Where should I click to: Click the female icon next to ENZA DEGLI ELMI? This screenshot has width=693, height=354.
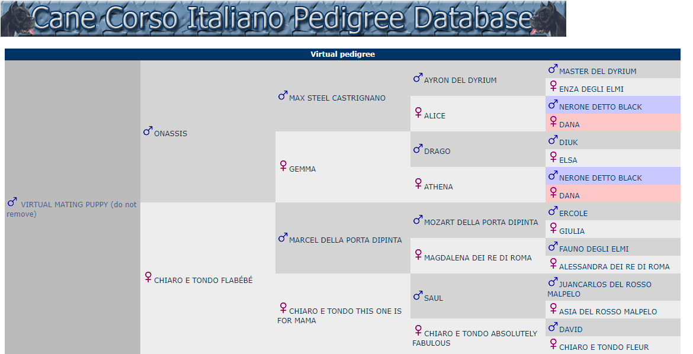[x=553, y=86]
